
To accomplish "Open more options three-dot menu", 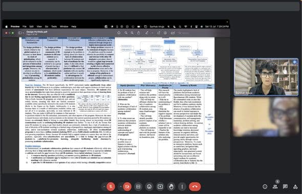I will (x=182, y=186).
